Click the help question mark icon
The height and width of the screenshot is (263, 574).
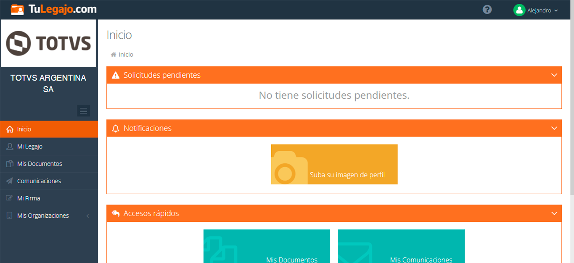coord(487,10)
